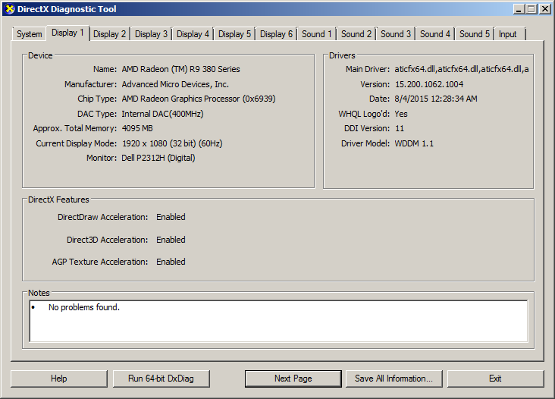Image resolution: width=555 pixels, height=399 pixels.
Task: Select the Sound 4 tab
Action: tap(435, 34)
